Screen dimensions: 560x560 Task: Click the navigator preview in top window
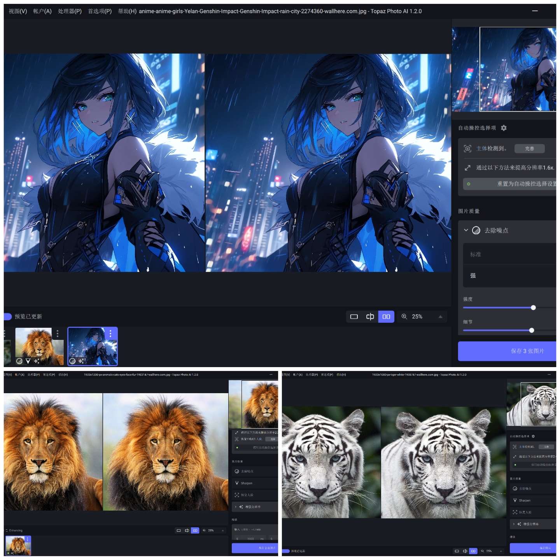[504, 69]
